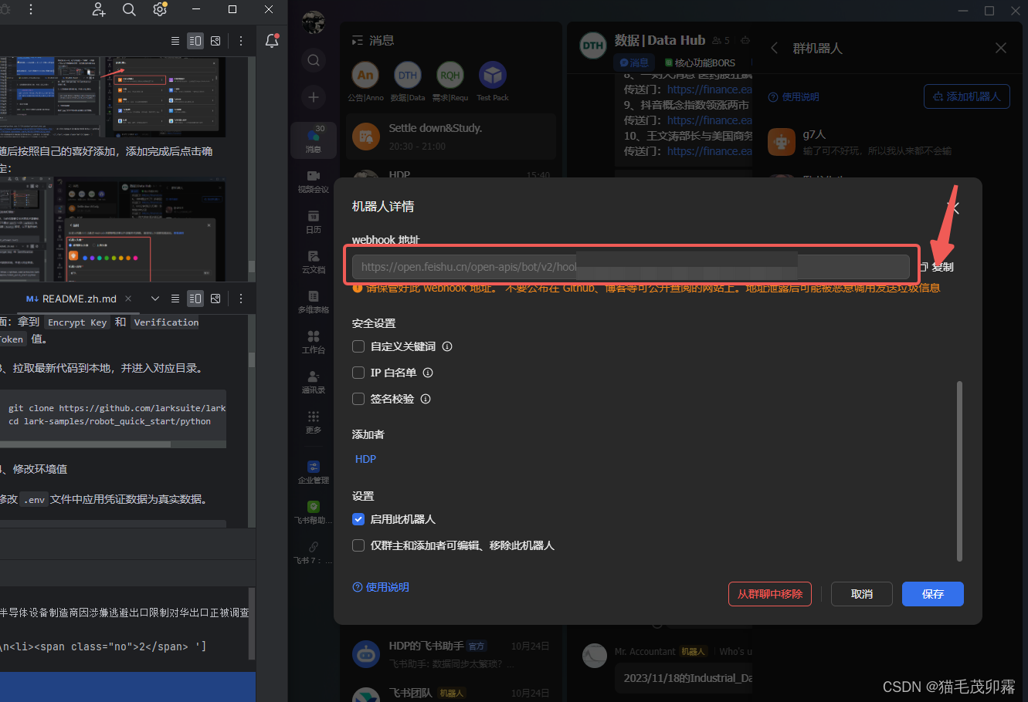
Task: Click info icon beside IP 白名单
Action: tap(428, 373)
